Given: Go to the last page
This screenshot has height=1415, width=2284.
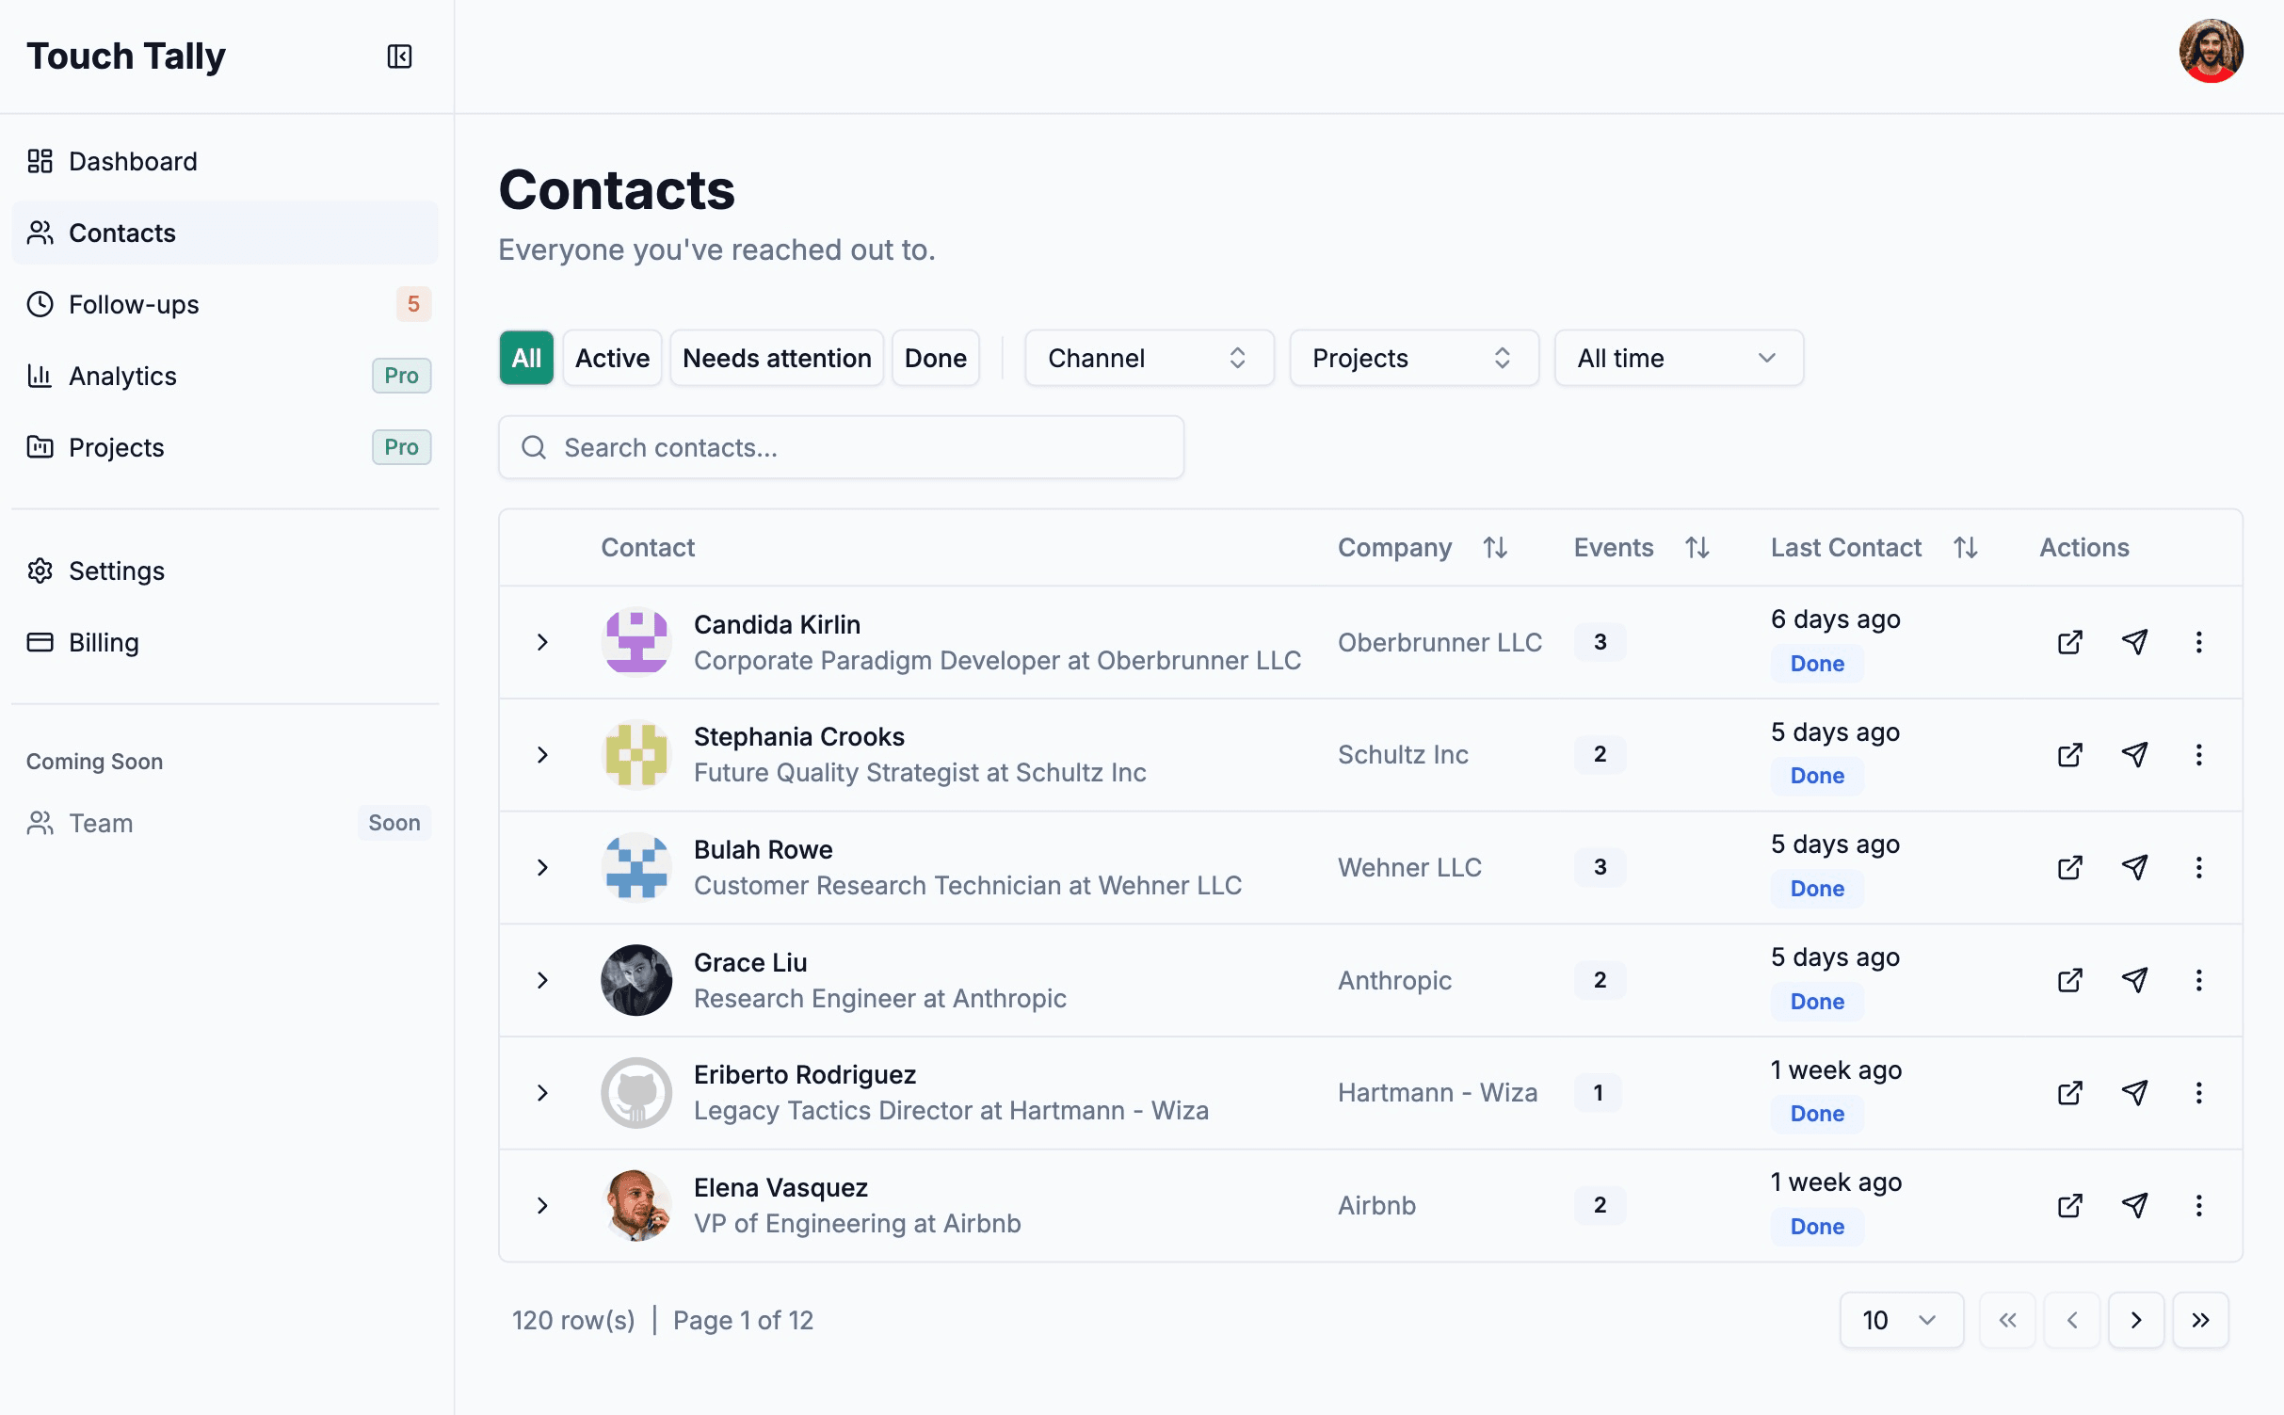Looking at the screenshot, I should point(2199,1320).
